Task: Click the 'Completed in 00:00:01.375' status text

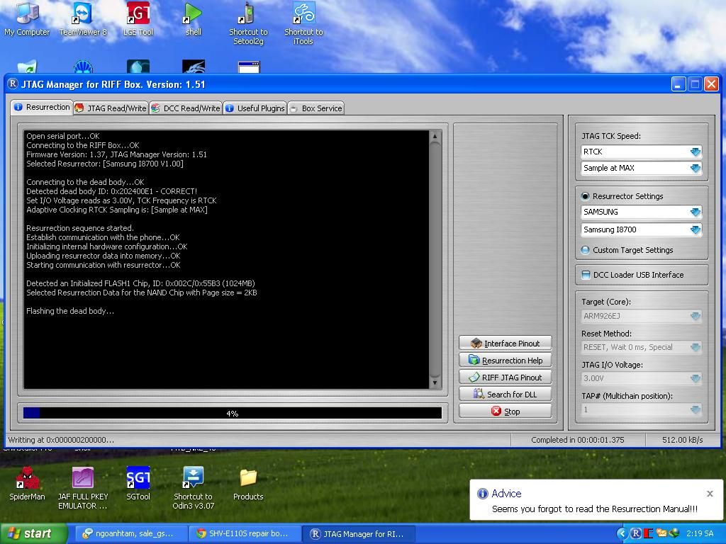Action: pos(577,440)
